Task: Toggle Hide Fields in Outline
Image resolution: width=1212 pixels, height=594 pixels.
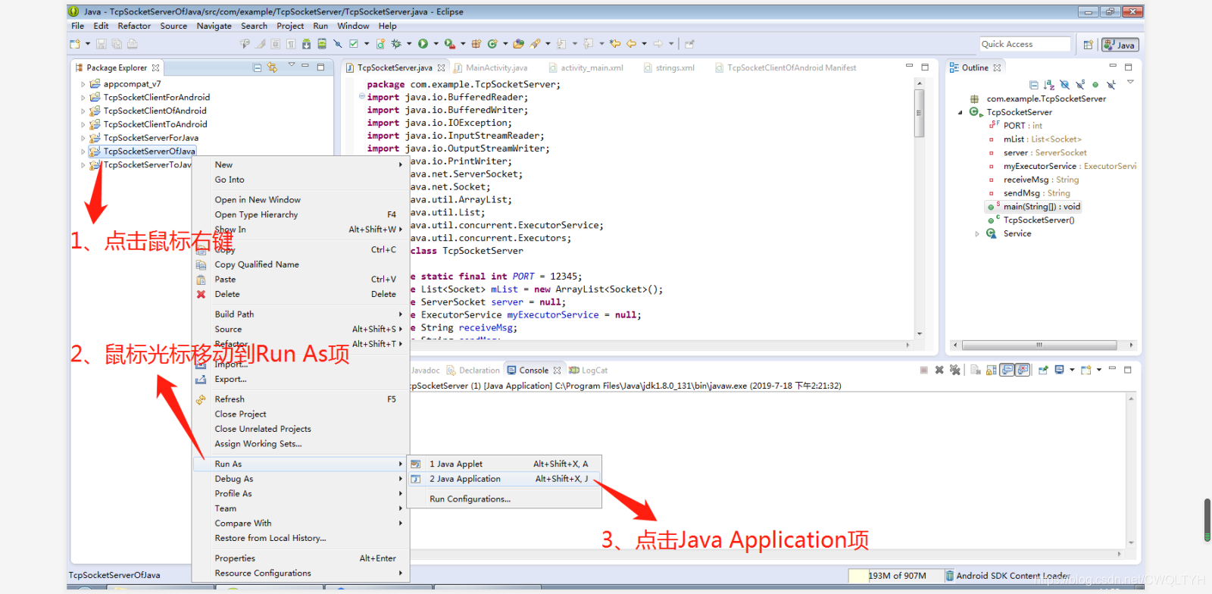Action: click(1064, 85)
